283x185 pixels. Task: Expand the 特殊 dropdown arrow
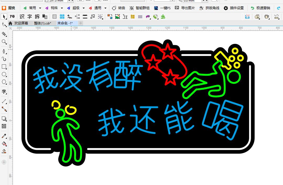click(62, 8)
